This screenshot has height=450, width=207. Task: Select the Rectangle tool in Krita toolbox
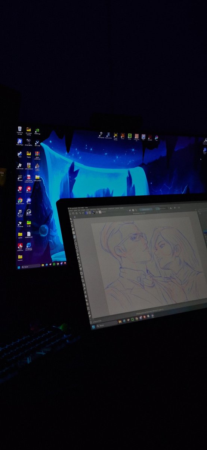pyautogui.click(x=76, y=244)
